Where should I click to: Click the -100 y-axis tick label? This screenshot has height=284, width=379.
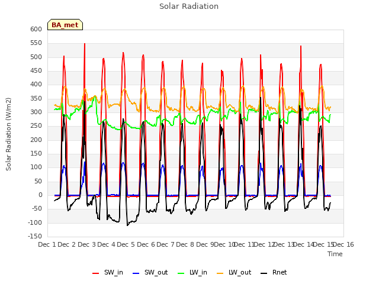pyautogui.click(x=35, y=222)
